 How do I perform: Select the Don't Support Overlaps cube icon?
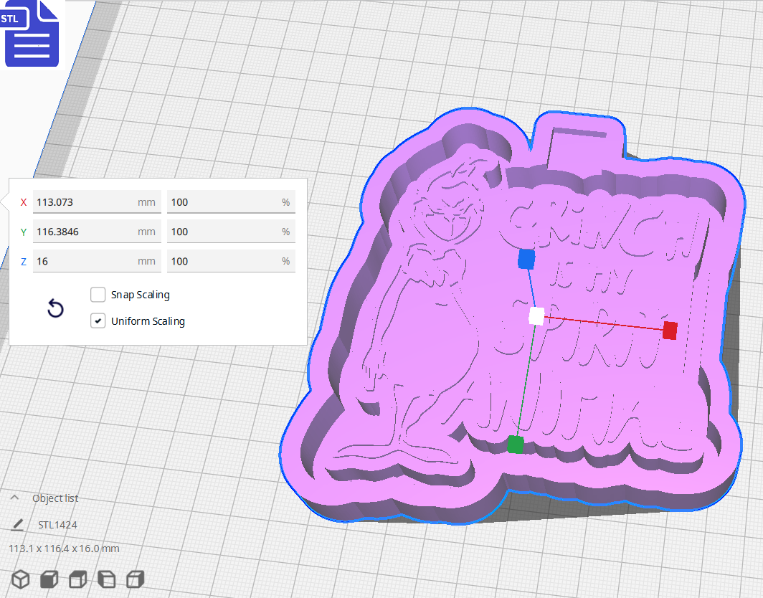coord(105,579)
